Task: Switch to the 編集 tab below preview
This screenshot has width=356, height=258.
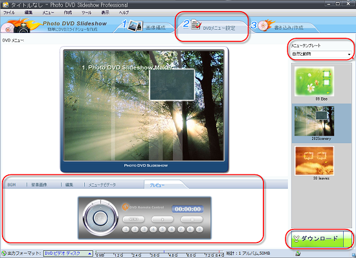Action: 69,185
